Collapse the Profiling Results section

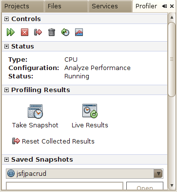[x=6, y=90]
